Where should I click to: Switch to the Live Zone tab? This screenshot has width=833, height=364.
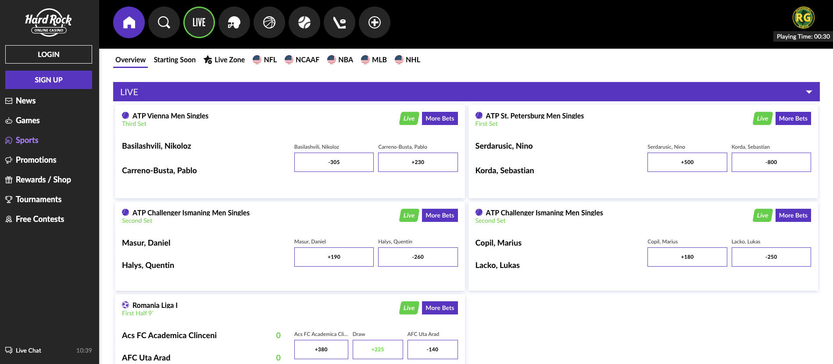pos(224,60)
